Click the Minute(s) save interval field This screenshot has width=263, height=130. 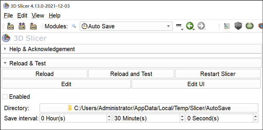[146, 118]
